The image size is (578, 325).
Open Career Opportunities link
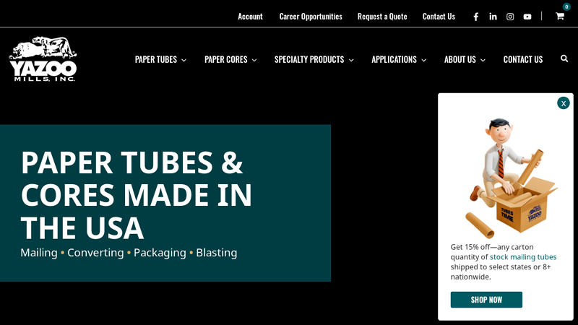point(311,16)
